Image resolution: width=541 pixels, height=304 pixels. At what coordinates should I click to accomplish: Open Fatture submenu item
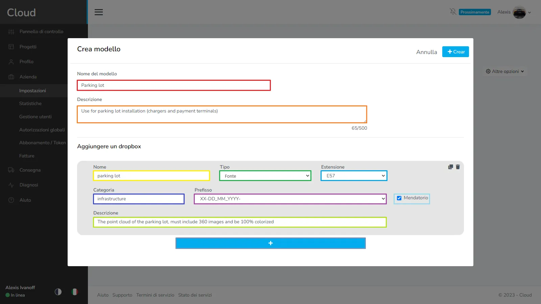27,156
